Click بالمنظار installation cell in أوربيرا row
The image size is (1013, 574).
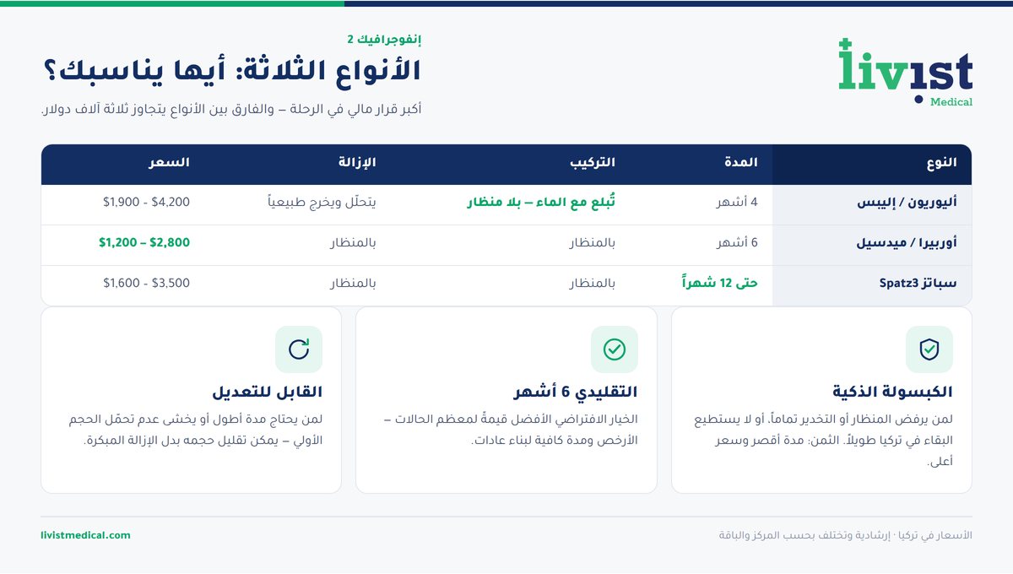point(592,243)
